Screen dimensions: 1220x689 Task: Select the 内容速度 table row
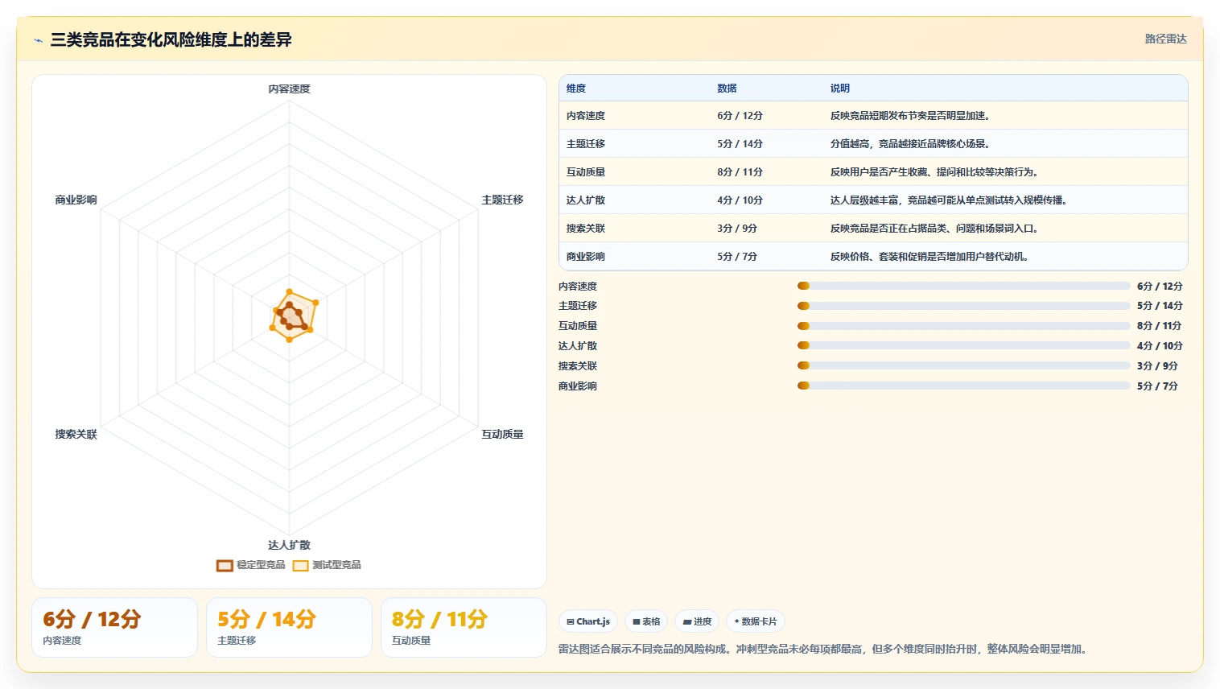[873, 115]
